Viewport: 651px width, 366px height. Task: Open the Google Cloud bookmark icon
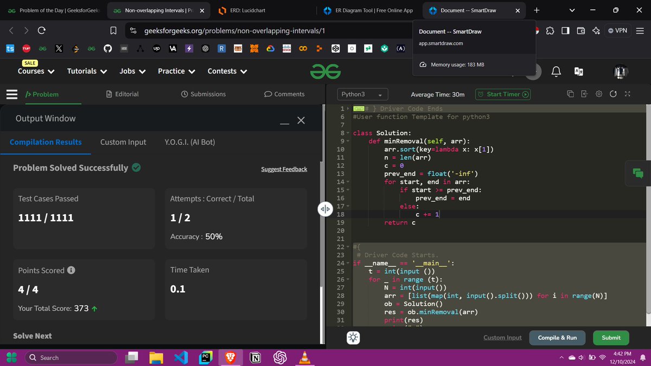tap(270, 49)
